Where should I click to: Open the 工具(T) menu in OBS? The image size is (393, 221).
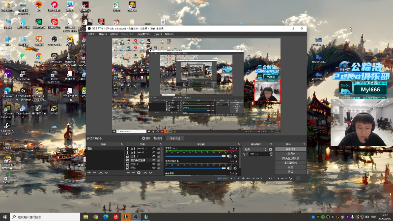[157, 34]
